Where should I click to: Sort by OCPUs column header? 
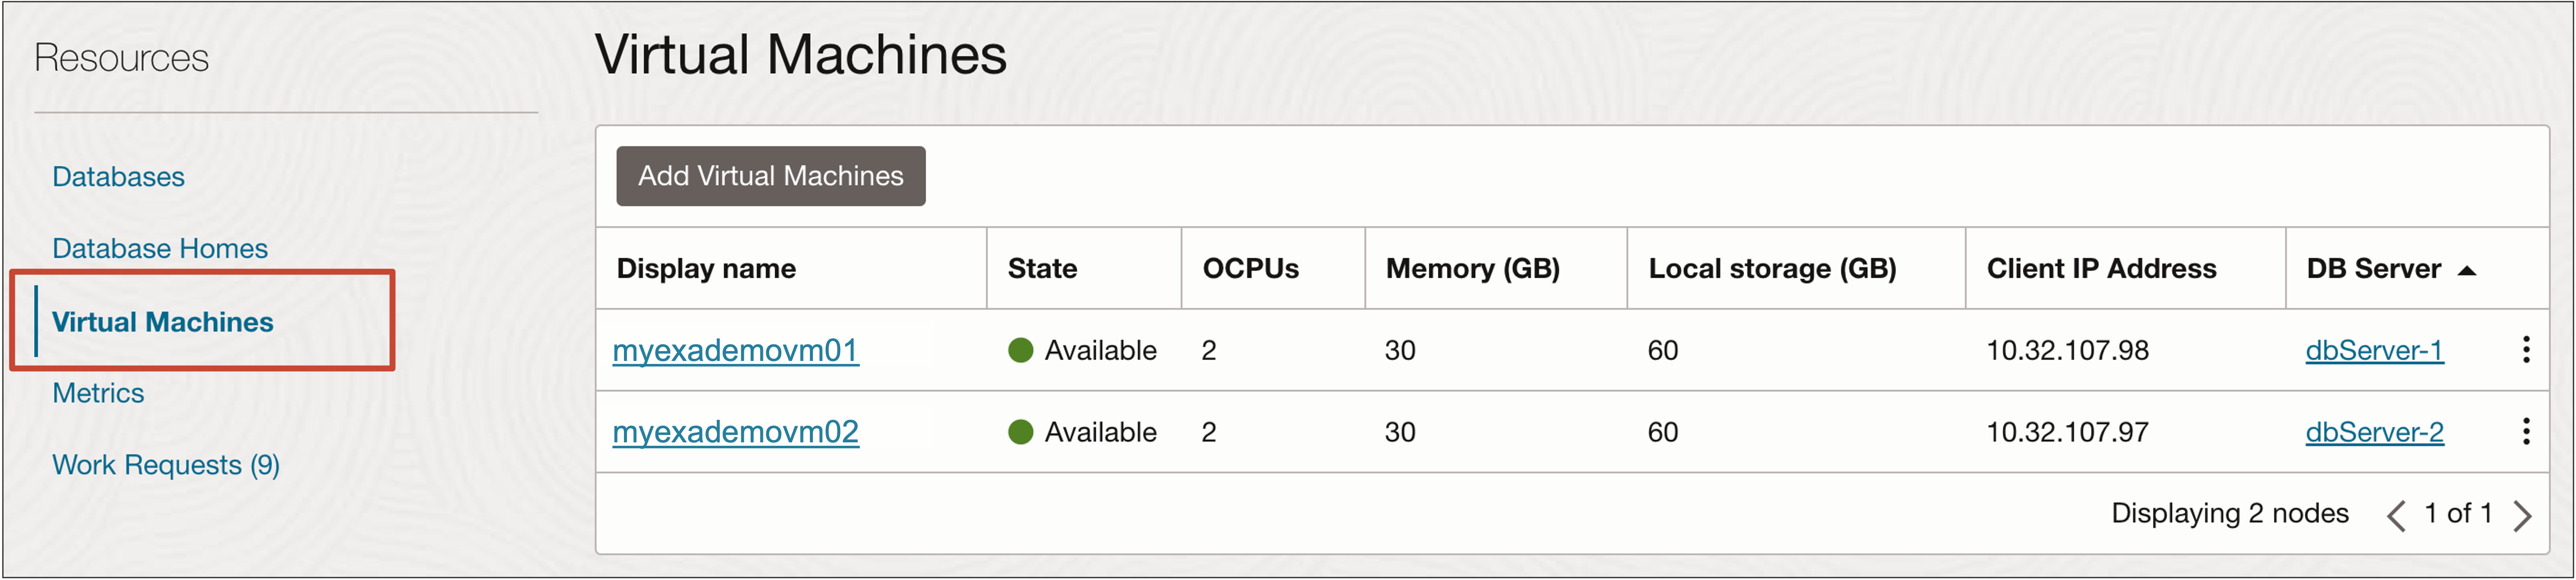click(x=1250, y=268)
